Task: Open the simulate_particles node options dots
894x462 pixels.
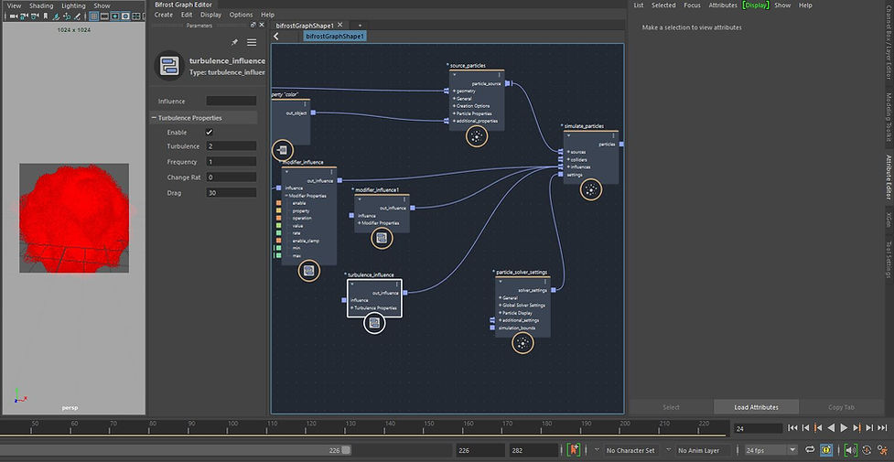Action: (x=613, y=136)
